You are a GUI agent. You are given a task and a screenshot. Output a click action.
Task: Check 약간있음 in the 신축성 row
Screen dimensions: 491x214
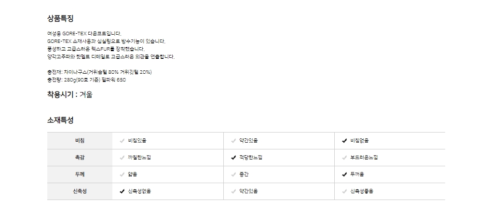pos(233,191)
